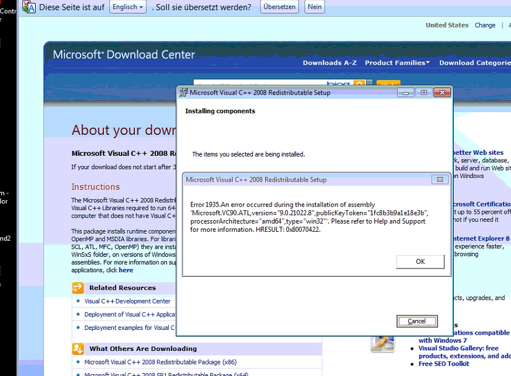
Task: Open the Englisch language dropdown
Action: [128, 7]
